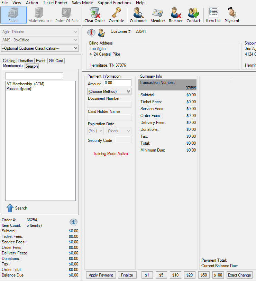Click the red customer info icon

click(91, 32)
